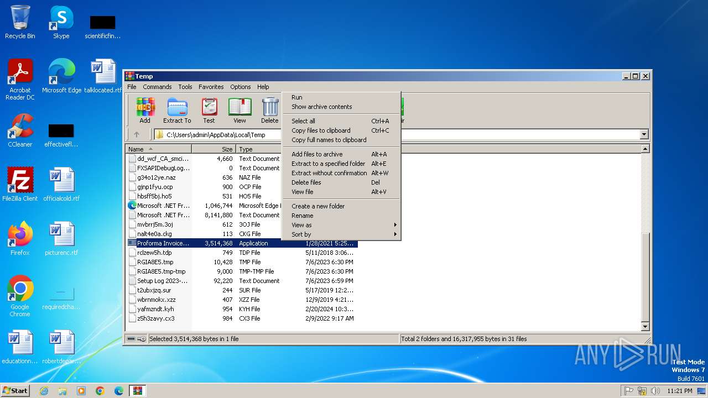
Task: Choose Rename menu entry
Action: pyautogui.click(x=341, y=216)
